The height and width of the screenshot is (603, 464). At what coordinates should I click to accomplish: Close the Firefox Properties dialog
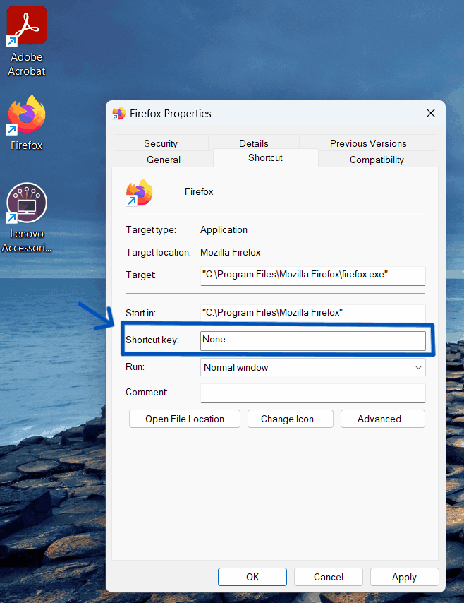tap(431, 113)
